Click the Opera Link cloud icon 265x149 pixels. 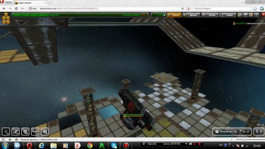(x=10, y=139)
